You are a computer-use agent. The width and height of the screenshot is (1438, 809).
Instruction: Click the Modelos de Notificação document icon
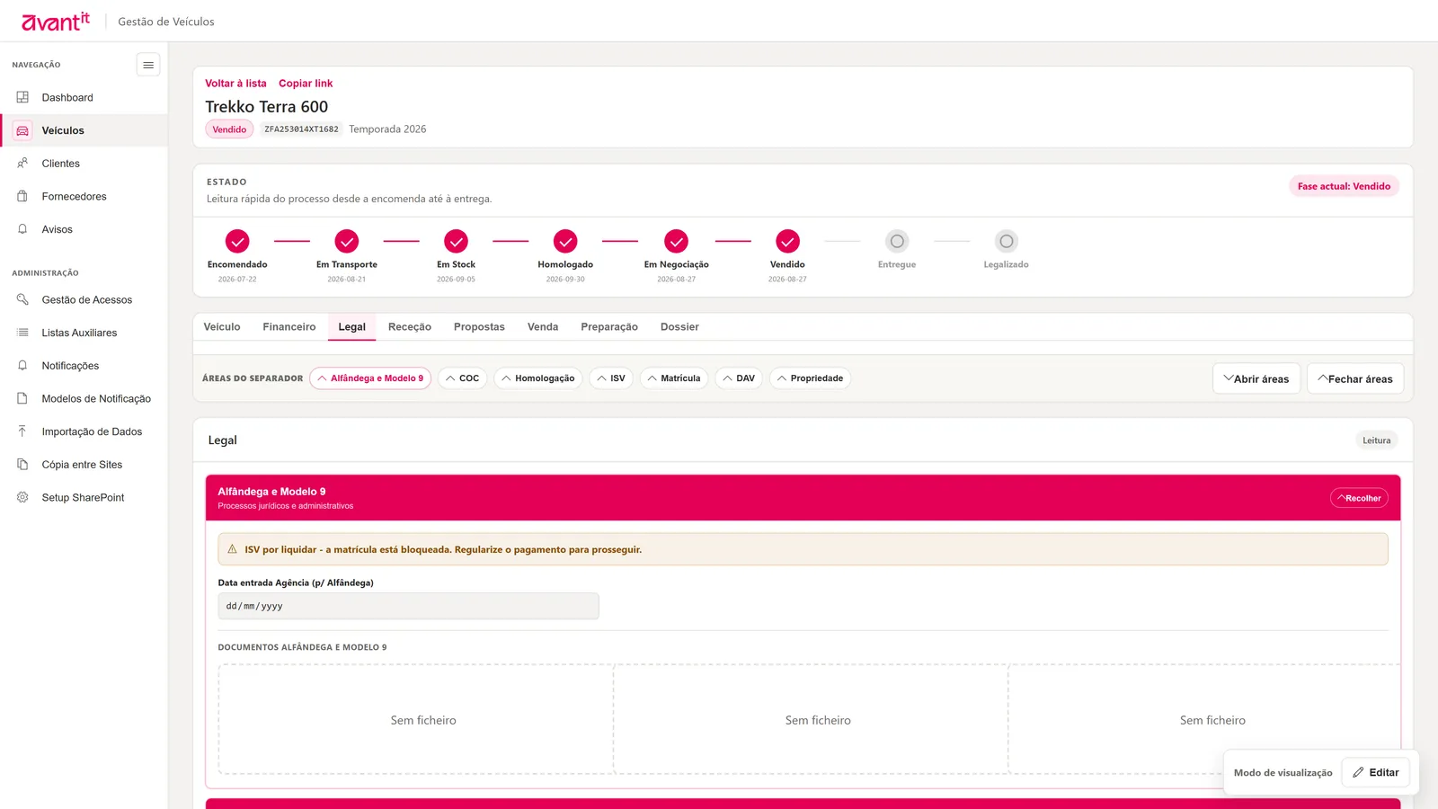[x=22, y=398]
